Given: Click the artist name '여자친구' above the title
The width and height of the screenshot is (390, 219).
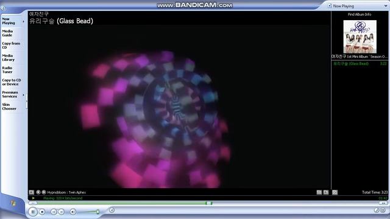Looking at the screenshot, I should [39, 14].
